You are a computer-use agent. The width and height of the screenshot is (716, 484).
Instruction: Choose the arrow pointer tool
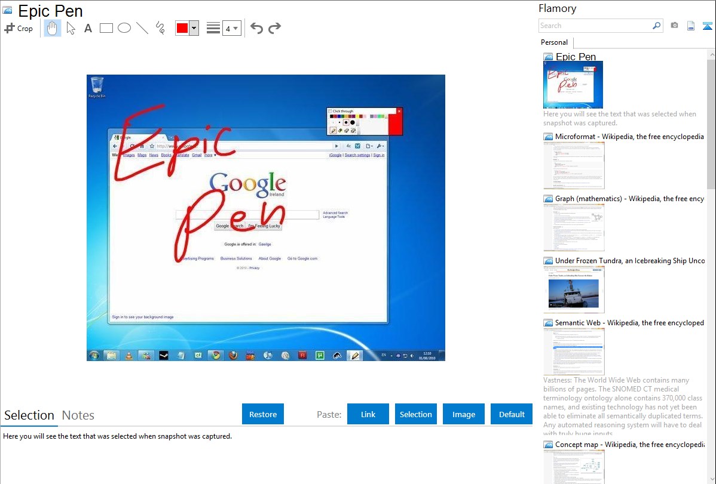tap(71, 28)
